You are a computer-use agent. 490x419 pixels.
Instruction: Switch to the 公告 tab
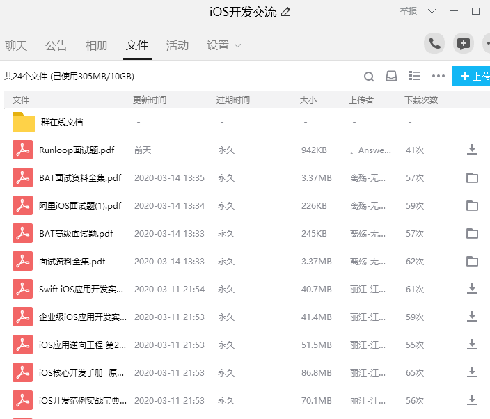(56, 46)
